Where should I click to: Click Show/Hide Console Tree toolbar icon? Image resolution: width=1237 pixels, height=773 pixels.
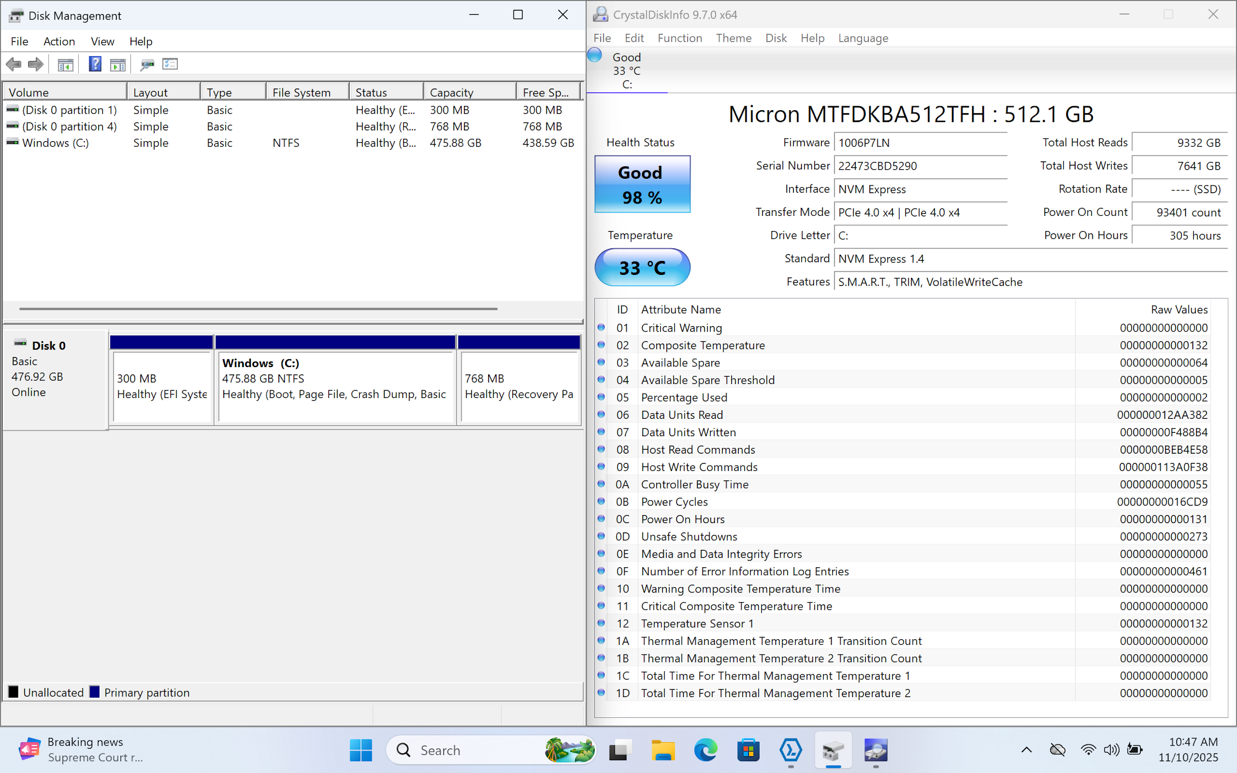[x=65, y=65]
